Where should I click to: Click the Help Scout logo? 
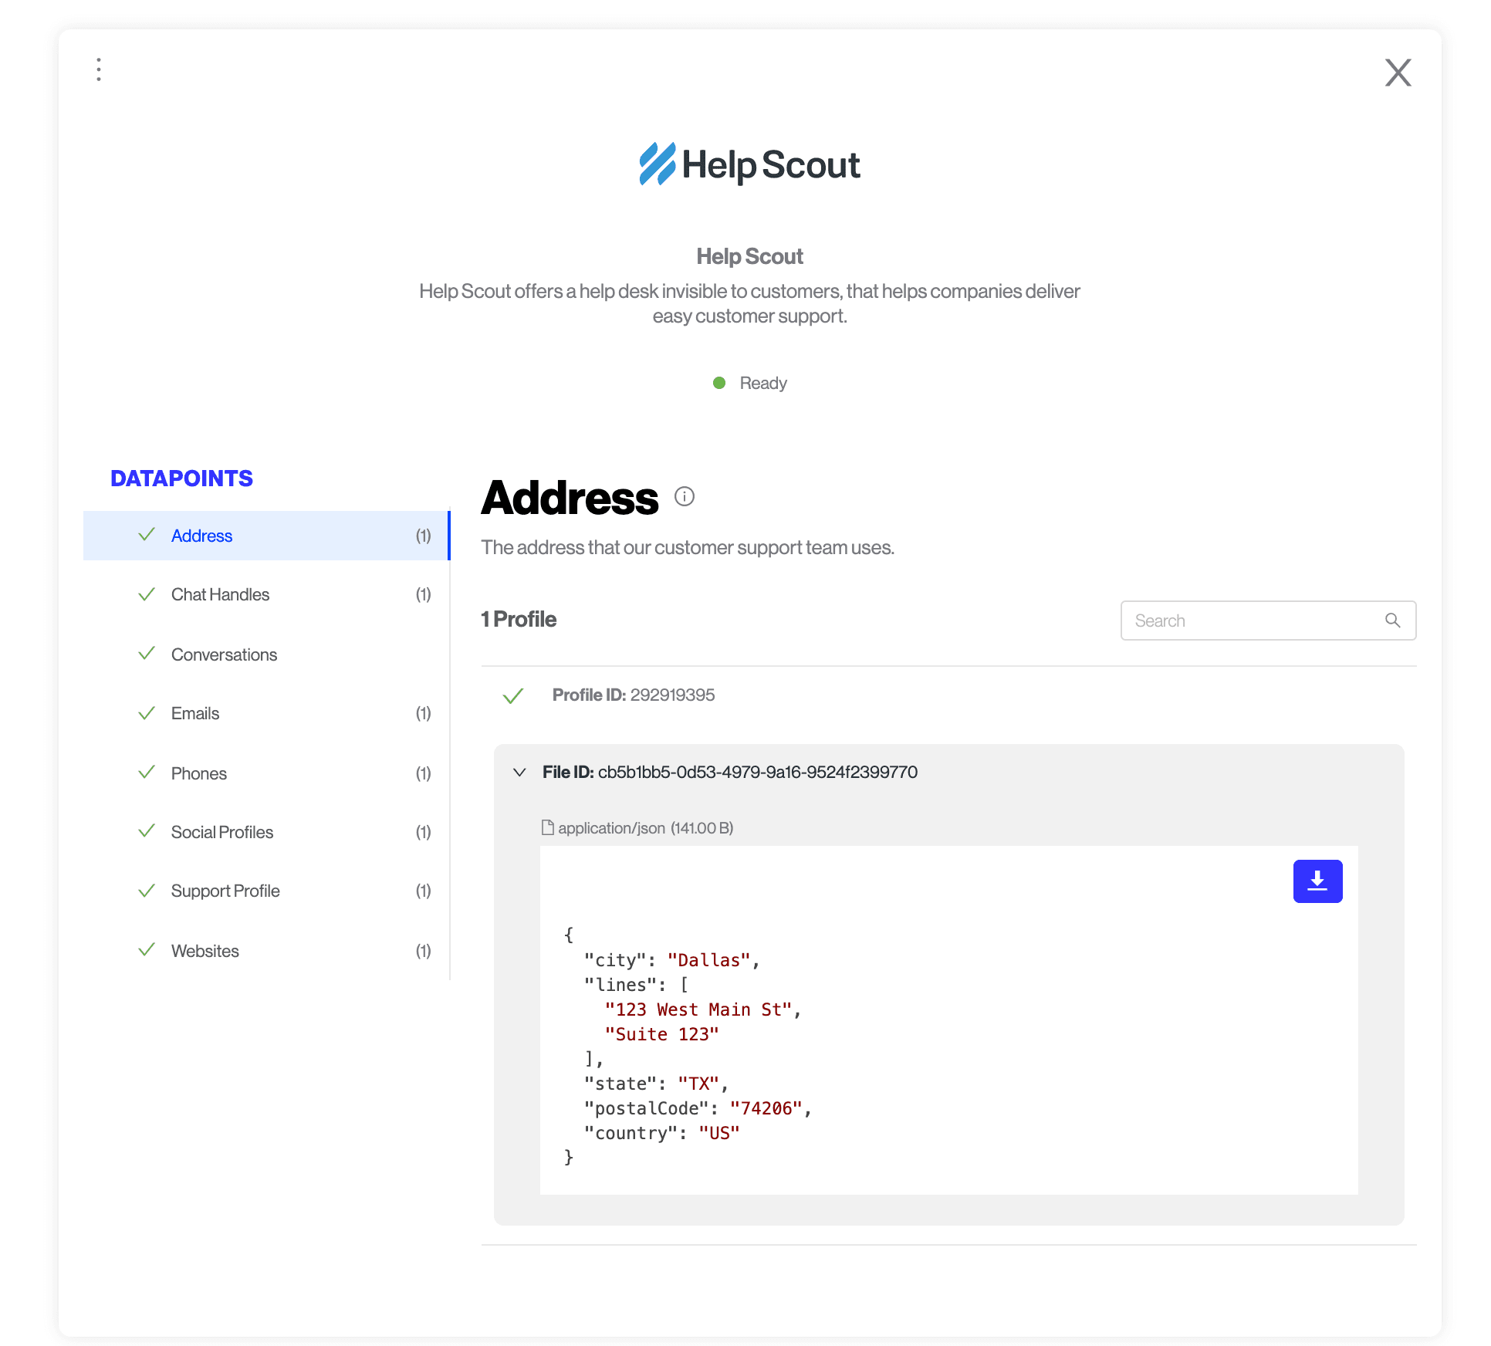tap(749, 164)
